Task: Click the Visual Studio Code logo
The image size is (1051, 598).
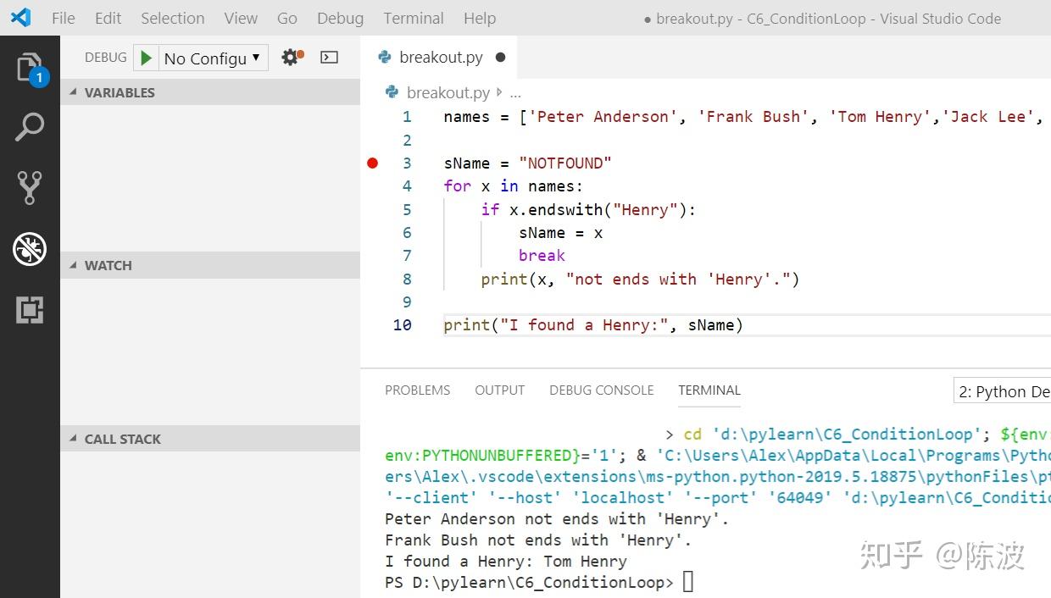Action: [19, 18]
